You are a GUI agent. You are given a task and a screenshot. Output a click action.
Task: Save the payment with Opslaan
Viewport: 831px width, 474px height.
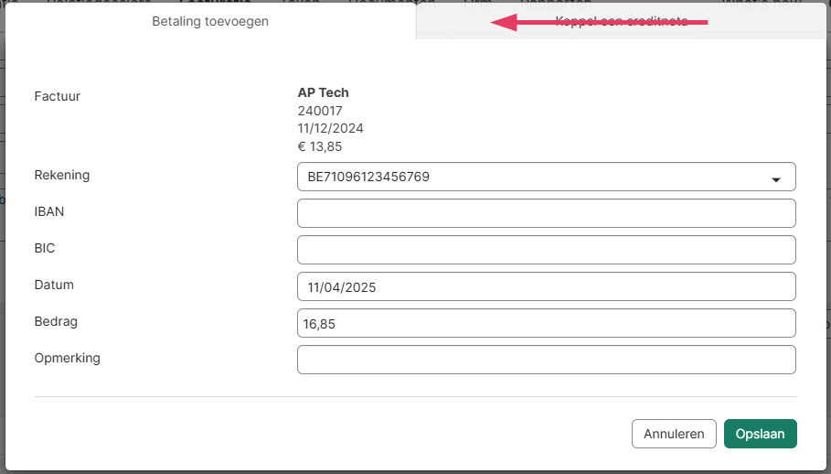[760, 434]
